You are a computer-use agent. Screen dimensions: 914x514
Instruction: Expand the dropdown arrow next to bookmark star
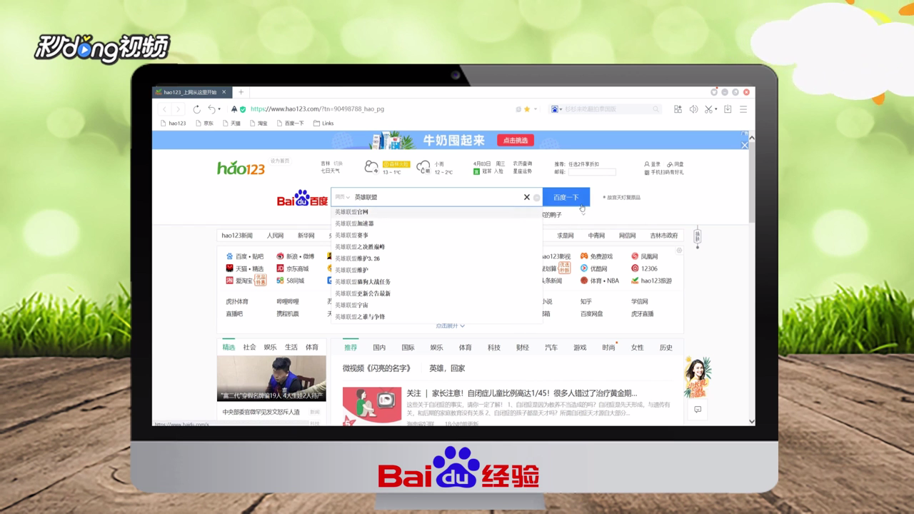(535, 110)
